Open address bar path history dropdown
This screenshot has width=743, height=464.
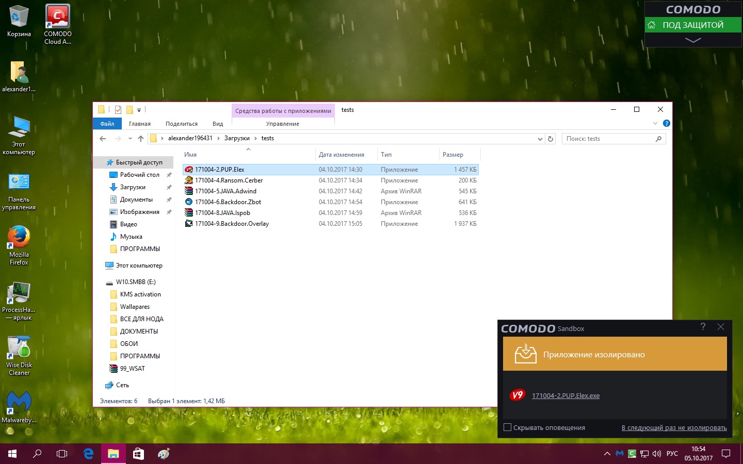tap(540, 139)
